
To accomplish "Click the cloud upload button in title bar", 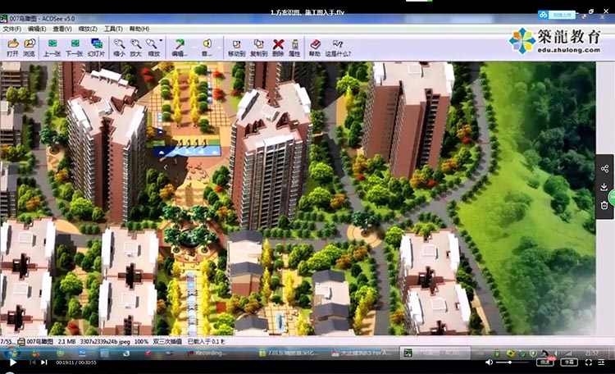I will pos(557,15).
